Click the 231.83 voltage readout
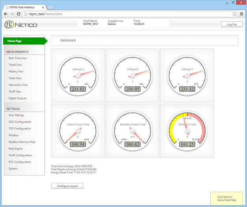The height and width of the screenshot is (207, 247). click(x=78, y=89)
